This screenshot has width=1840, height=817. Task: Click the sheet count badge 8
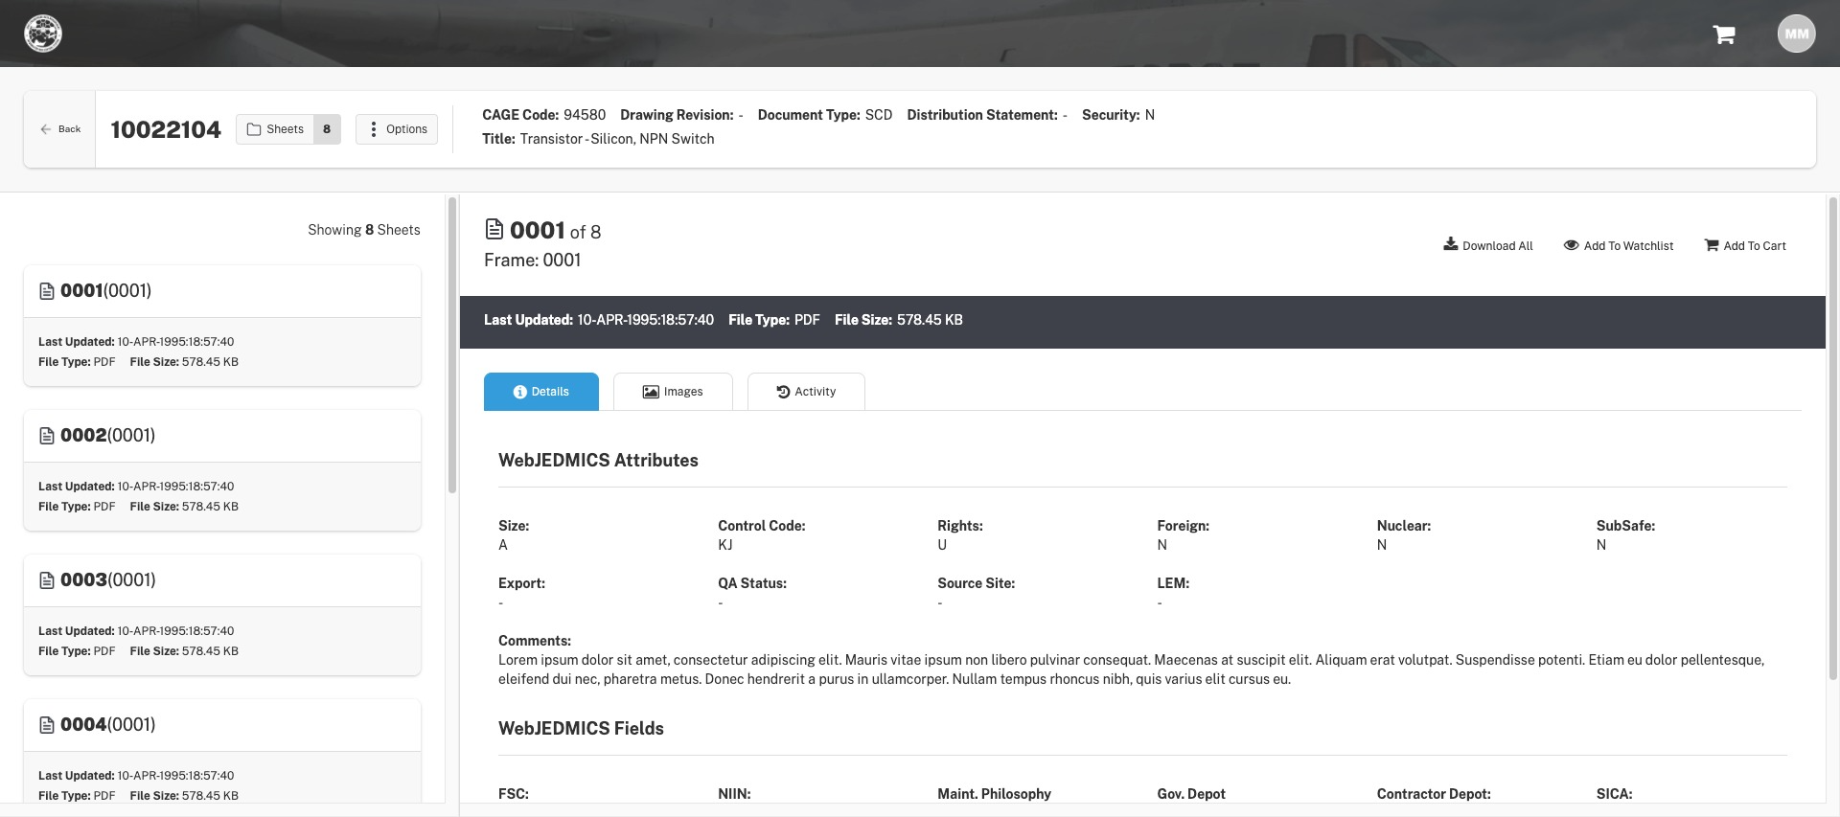[x=327, y=129]
